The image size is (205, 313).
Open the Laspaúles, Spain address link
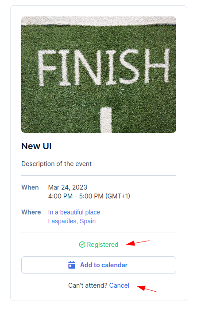72,221
